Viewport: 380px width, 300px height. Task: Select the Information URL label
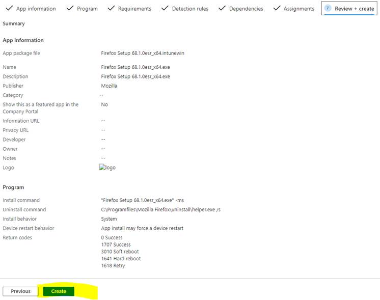coord(21,121)
